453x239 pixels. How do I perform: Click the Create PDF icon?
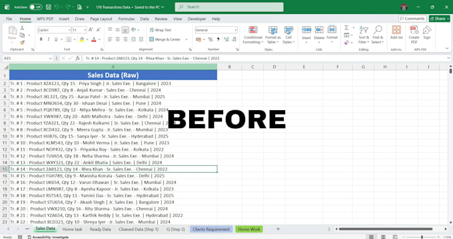click(x=414, y=30)
